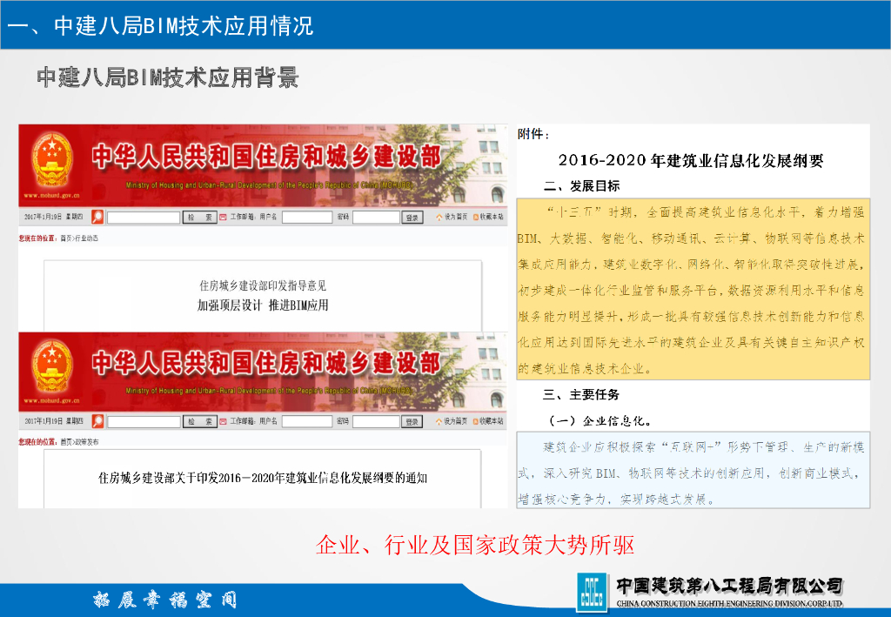The image size is (891, 617).
Task: Click the slide title 一、中建八局BIM技术应用情况
Action: tap(160, 25)
